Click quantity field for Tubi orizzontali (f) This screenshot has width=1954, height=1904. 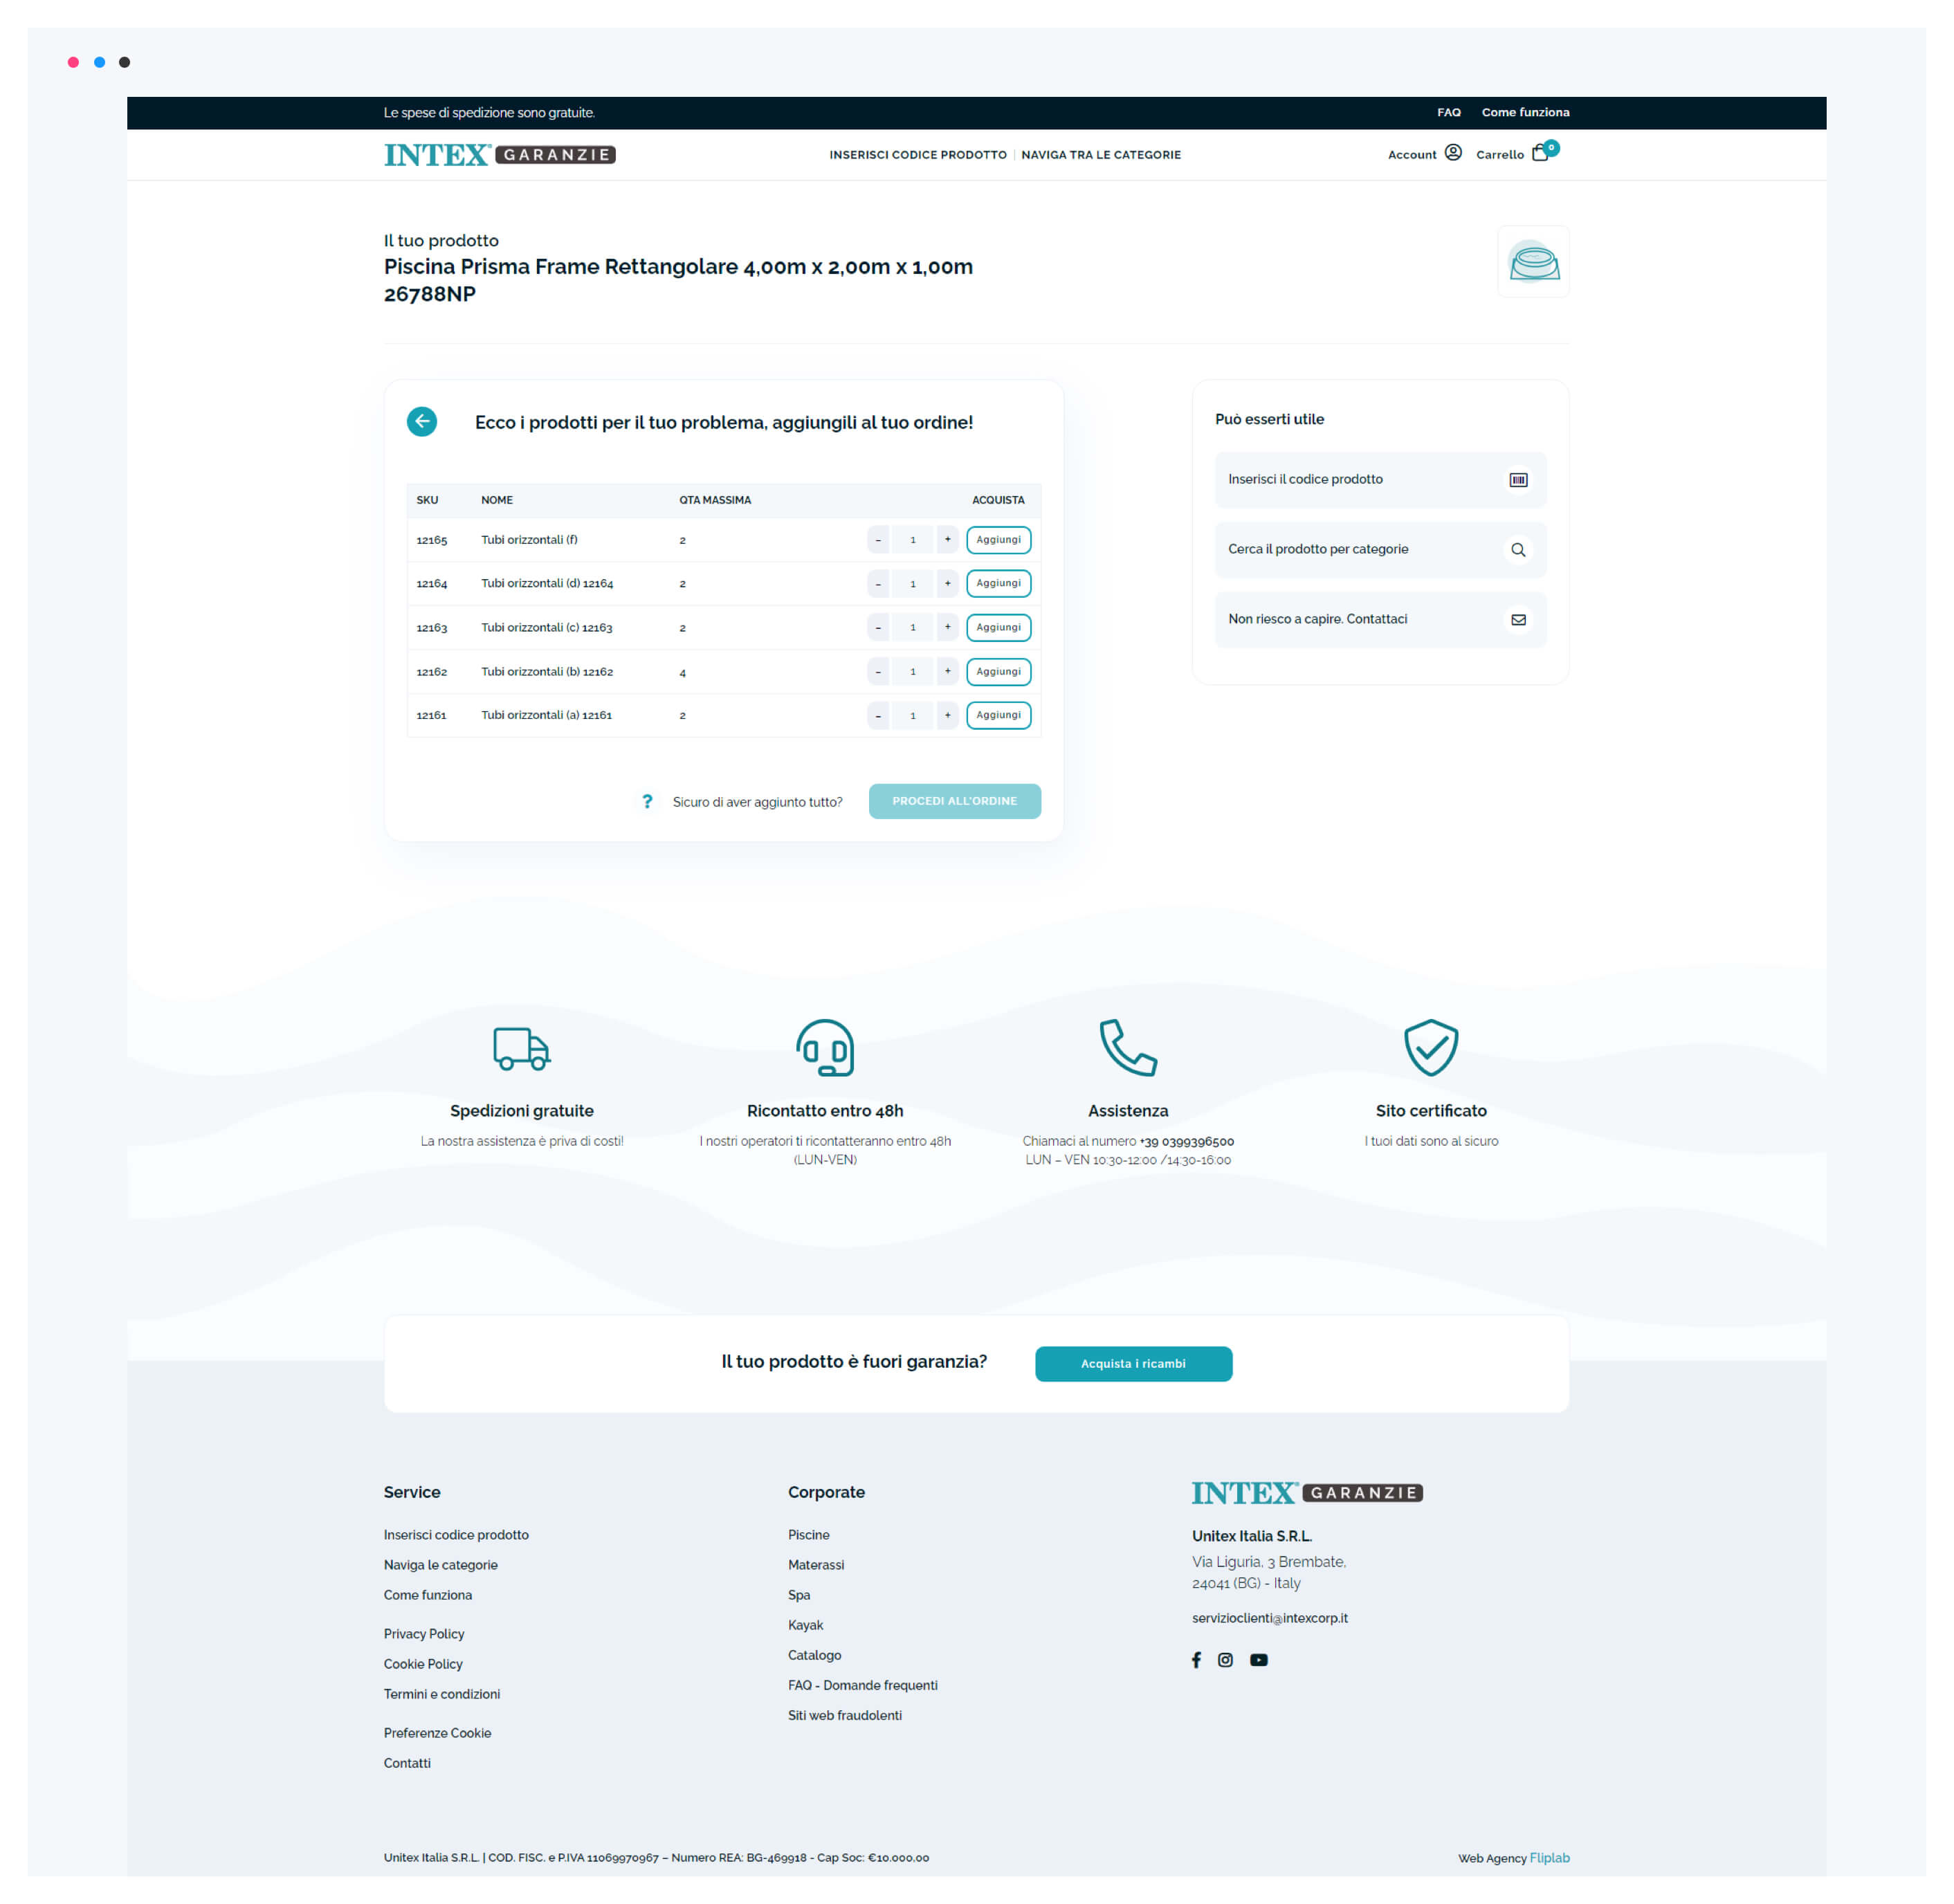[x=913, y=540]
